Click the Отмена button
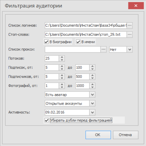This screenshot has height=146, width=146. point(126,135)
